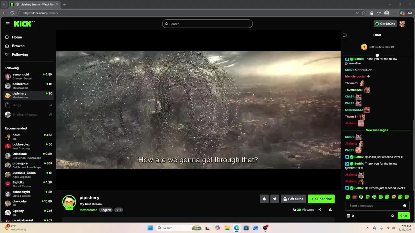The height and width of the screenshot is (233, 415).
Task: Open recommended channel schneckyirl
Action: coord(29,194)
